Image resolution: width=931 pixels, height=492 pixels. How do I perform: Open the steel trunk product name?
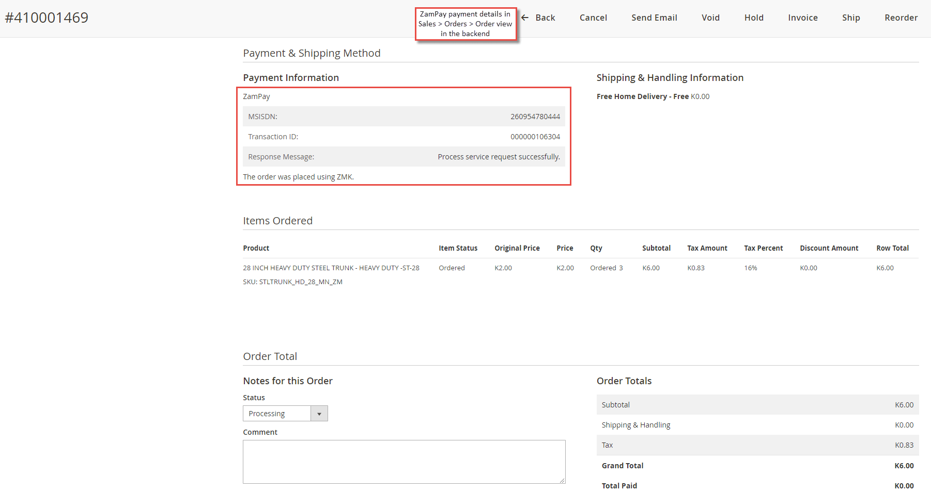pyautogui.click(x=331, y=268)
